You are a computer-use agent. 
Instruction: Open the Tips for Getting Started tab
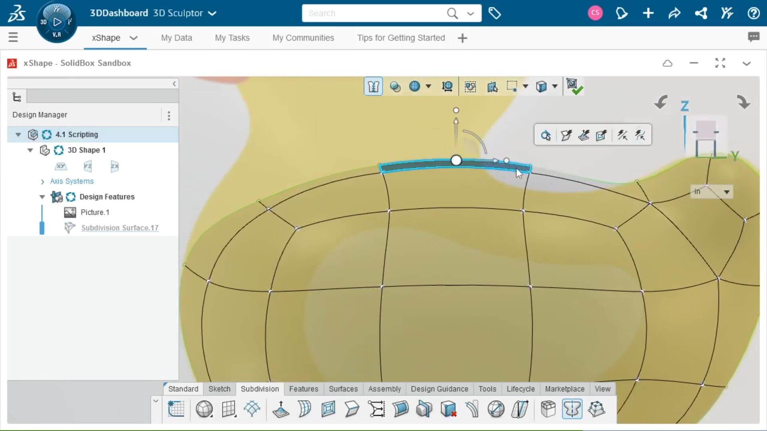401,38
